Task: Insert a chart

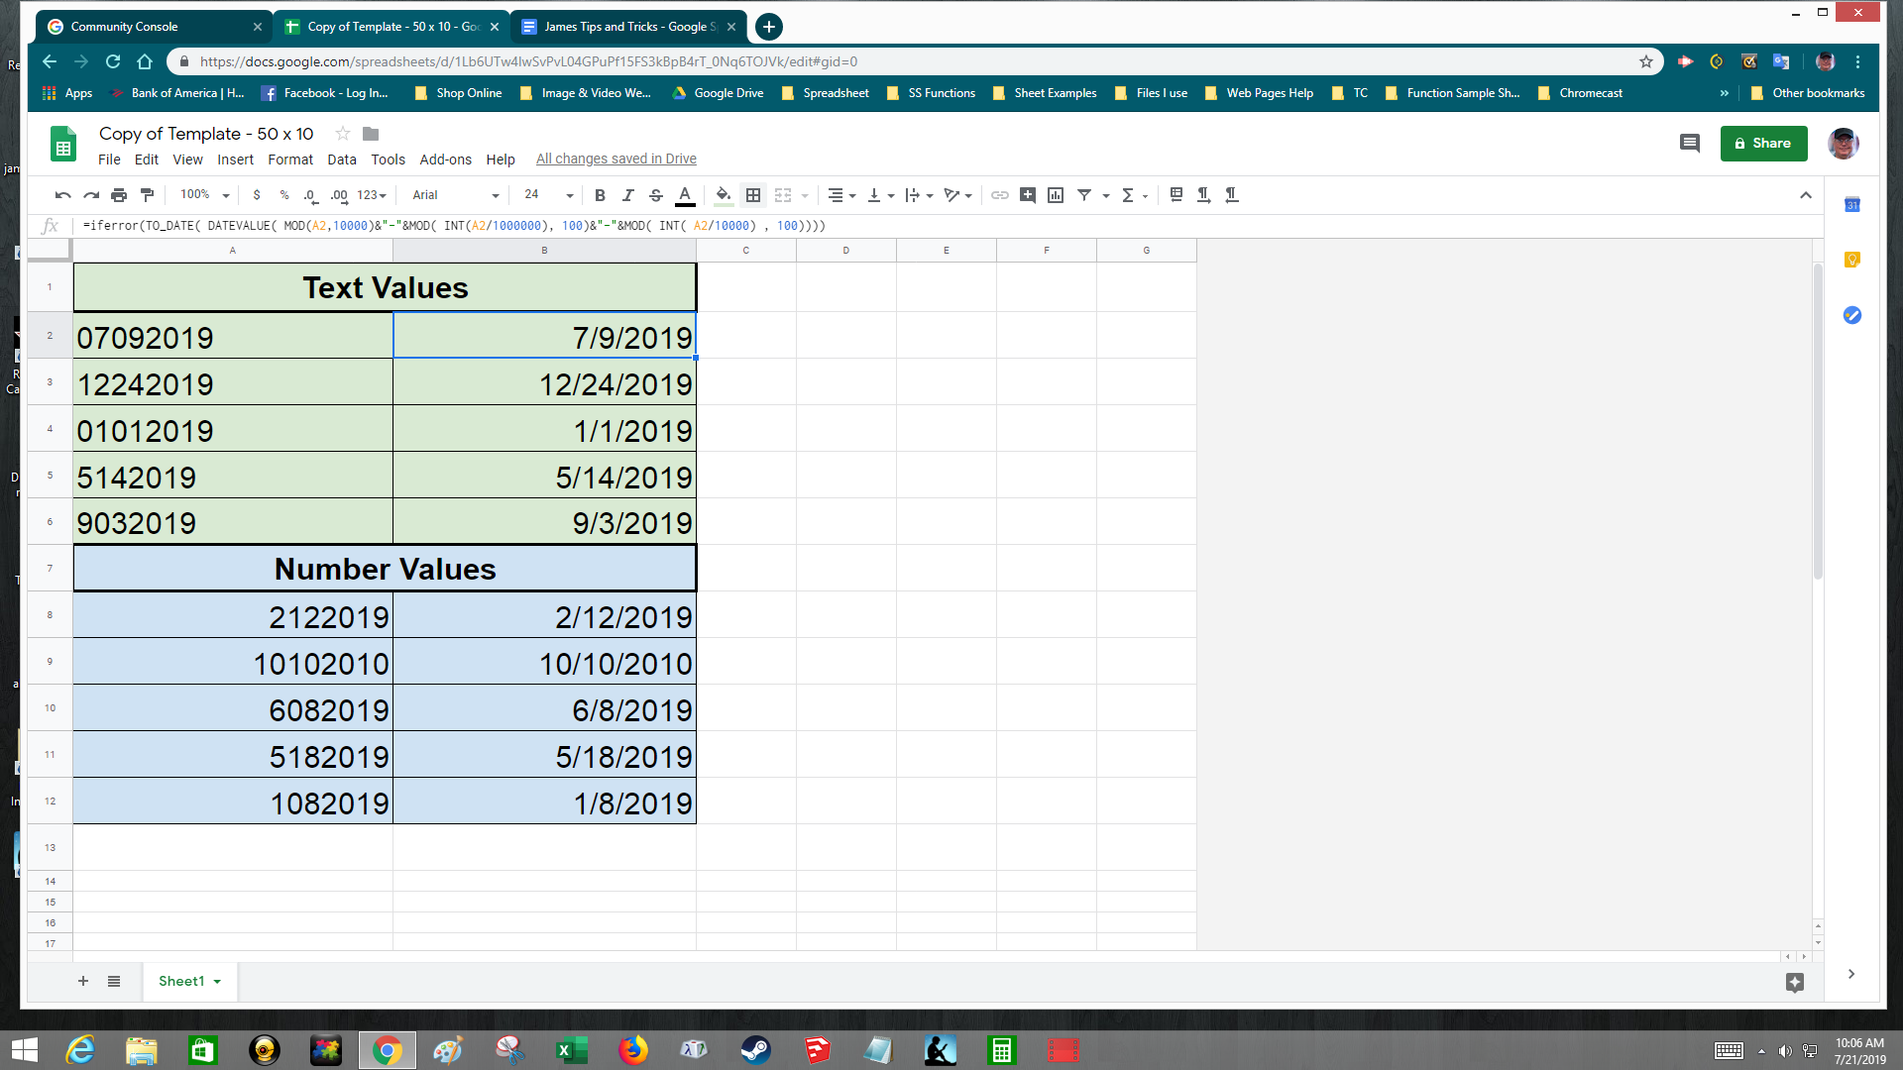Action: (x=1056, y=195)
